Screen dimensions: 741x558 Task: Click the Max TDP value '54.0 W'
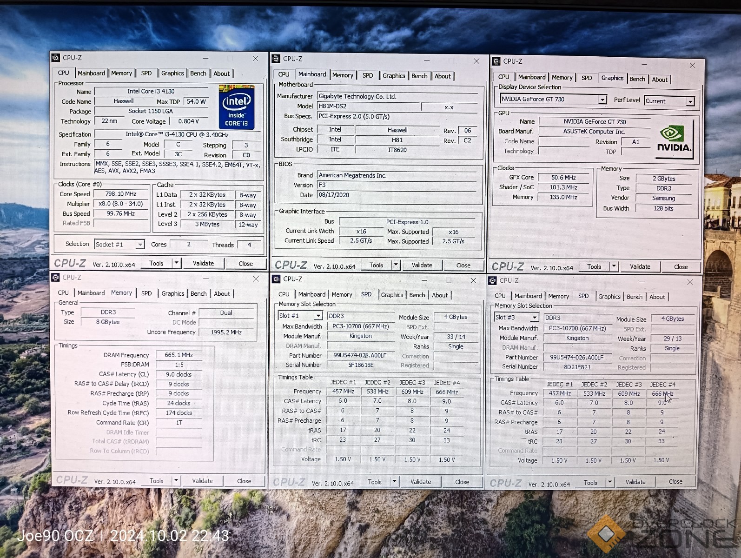coord(196,101)
